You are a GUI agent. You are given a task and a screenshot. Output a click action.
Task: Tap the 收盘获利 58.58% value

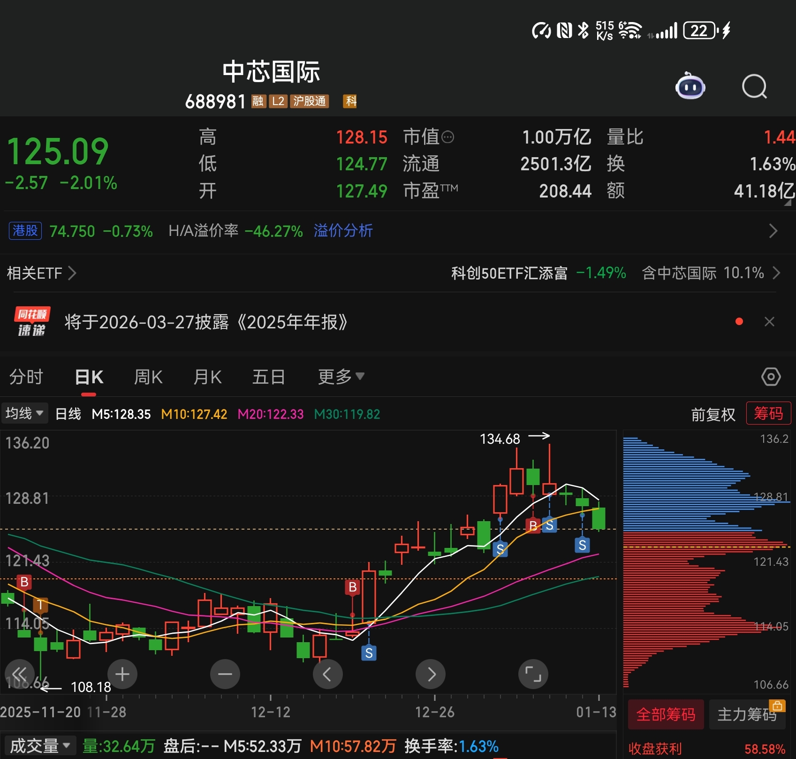click(x=765, y=749)
